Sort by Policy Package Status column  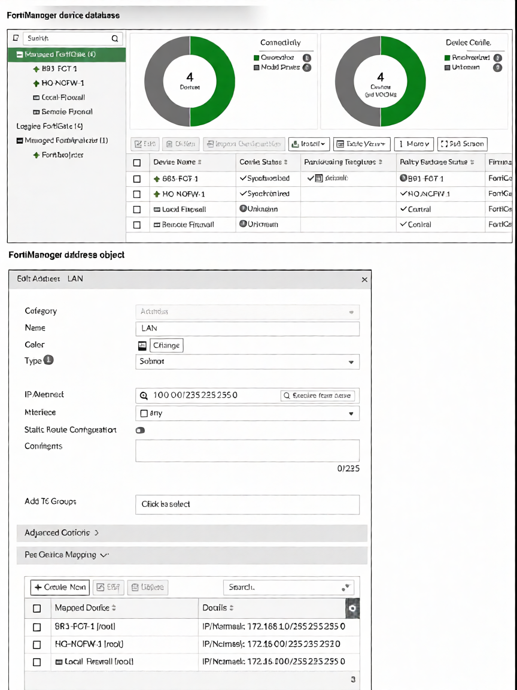tap(437, 162)
